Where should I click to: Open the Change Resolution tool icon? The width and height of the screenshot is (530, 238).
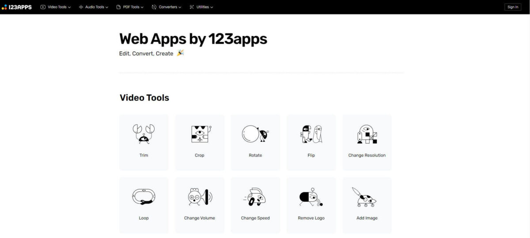[367, 134]
